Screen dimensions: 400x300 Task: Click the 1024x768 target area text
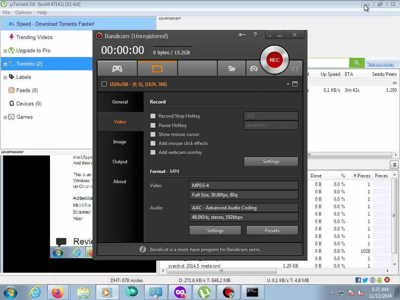[138, 84]
